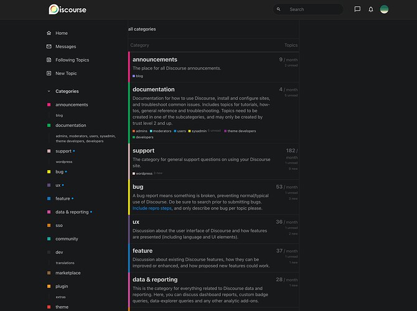This screenshot has width=417, height=311.
Task: Click the Category column header
Action: 139,45
